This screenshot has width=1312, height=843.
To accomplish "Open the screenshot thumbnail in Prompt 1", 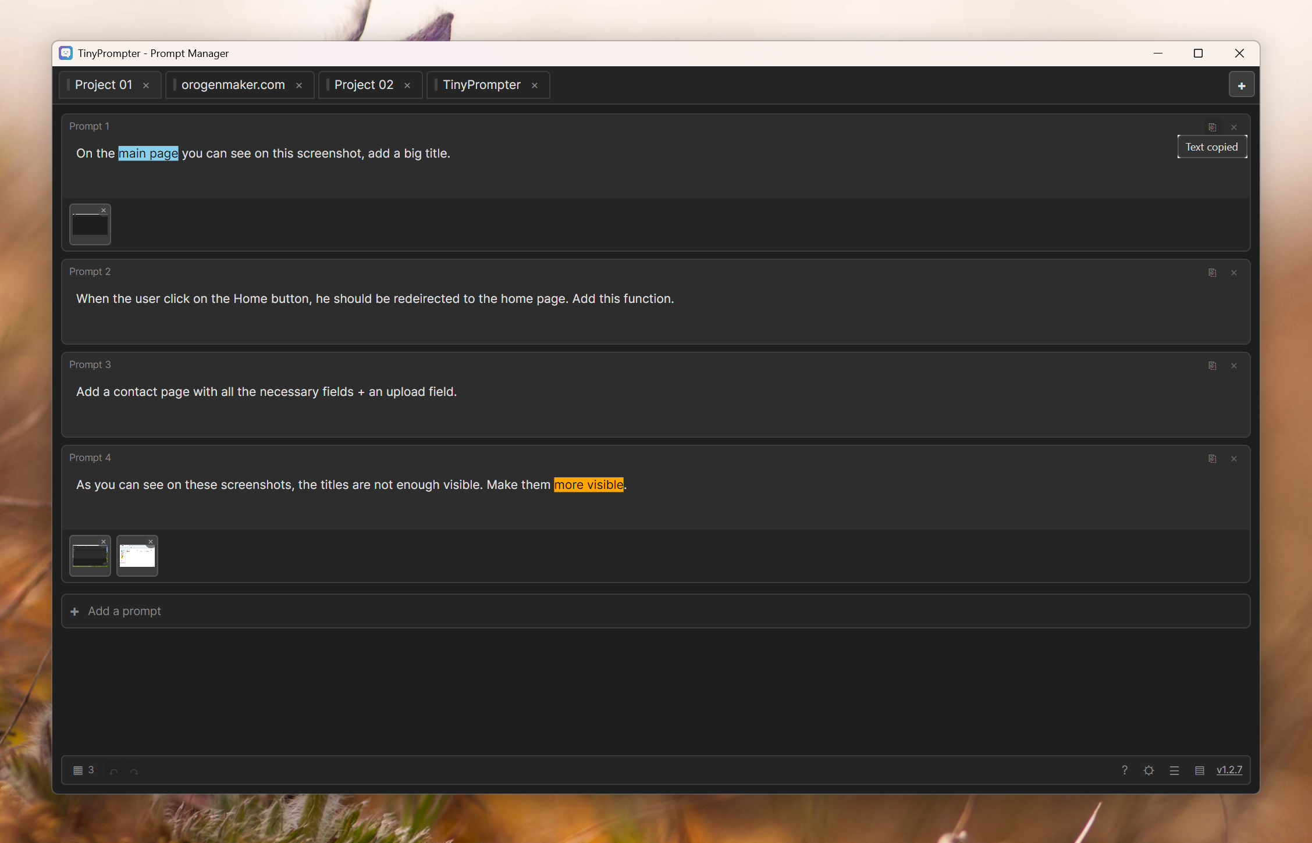I will coord(90,226).
